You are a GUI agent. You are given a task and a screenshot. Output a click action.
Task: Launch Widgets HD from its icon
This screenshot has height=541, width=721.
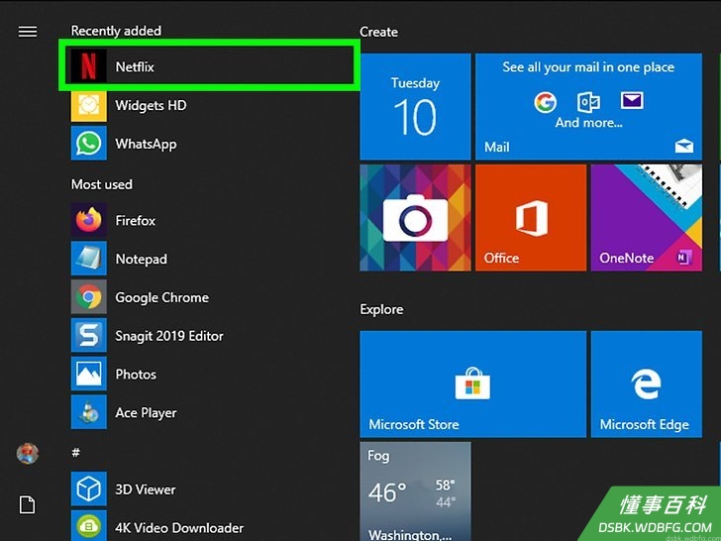[89, 105]
